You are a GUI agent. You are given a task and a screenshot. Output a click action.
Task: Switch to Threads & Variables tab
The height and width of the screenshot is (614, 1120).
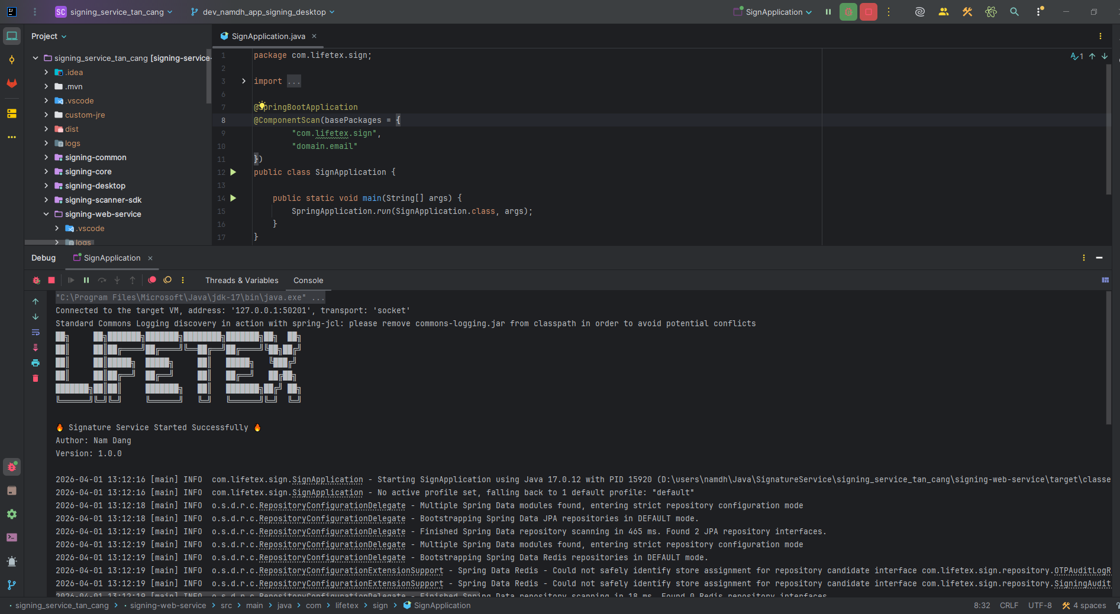(241, 280)
